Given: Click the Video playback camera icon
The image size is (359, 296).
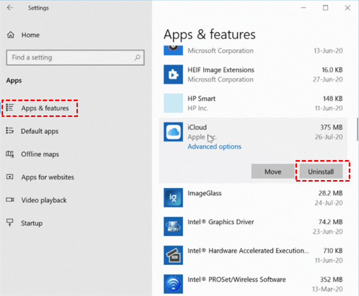Looking at the screenshot, I should coord(10,200).
